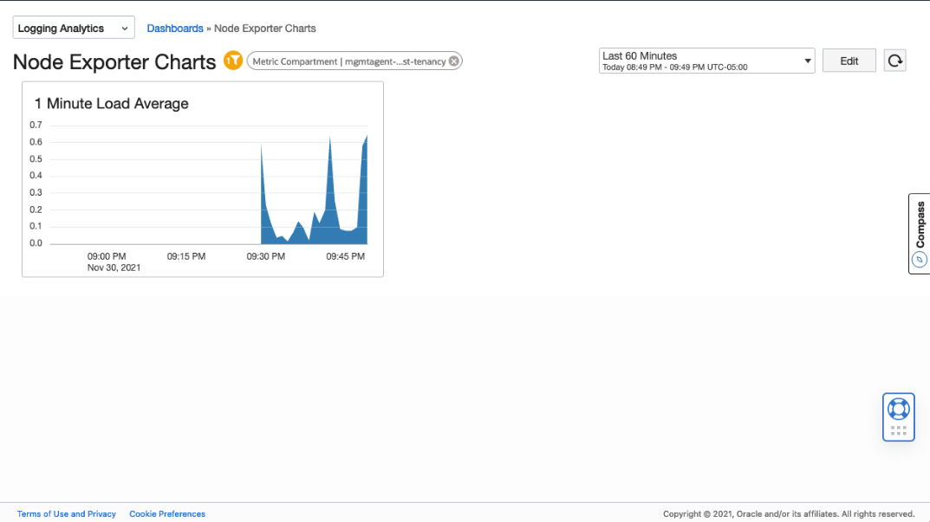Open Terms of Use and Privacy link
Image resolution: width=930 pixels, height=522 pixels.
pos(67,513)
